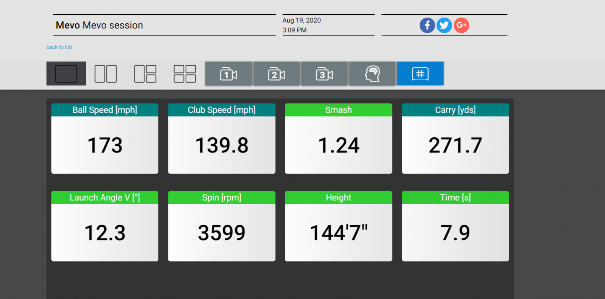Select time value 7.9

(455, 233)
